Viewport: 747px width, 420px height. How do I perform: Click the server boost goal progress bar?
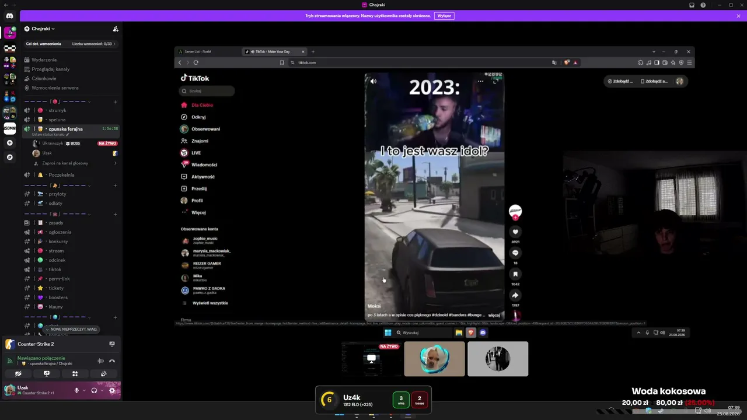coord(71,44)
